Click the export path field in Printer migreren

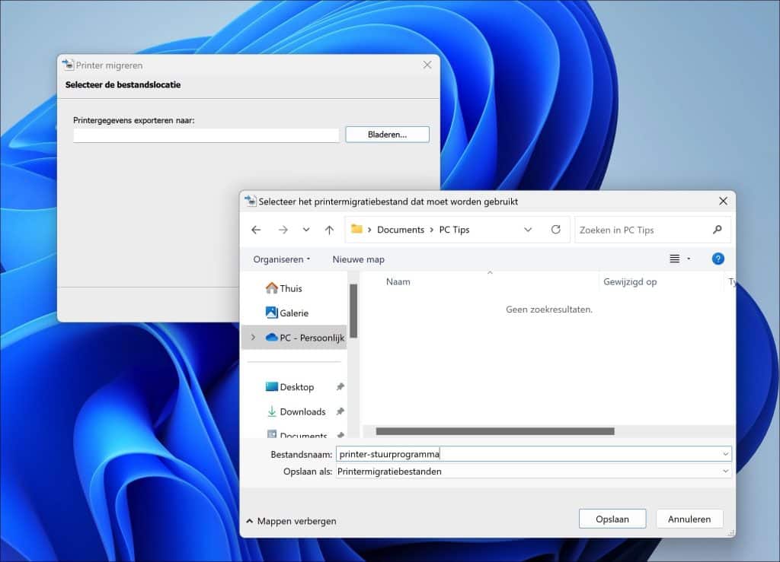coord(206,135)
